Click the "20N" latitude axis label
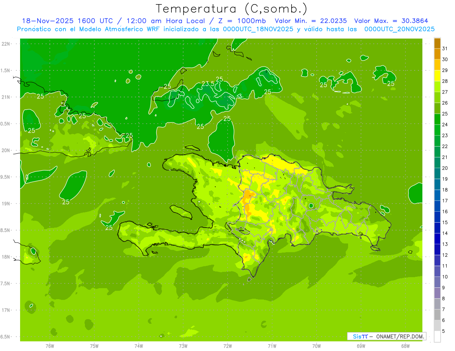 point(6,150)
